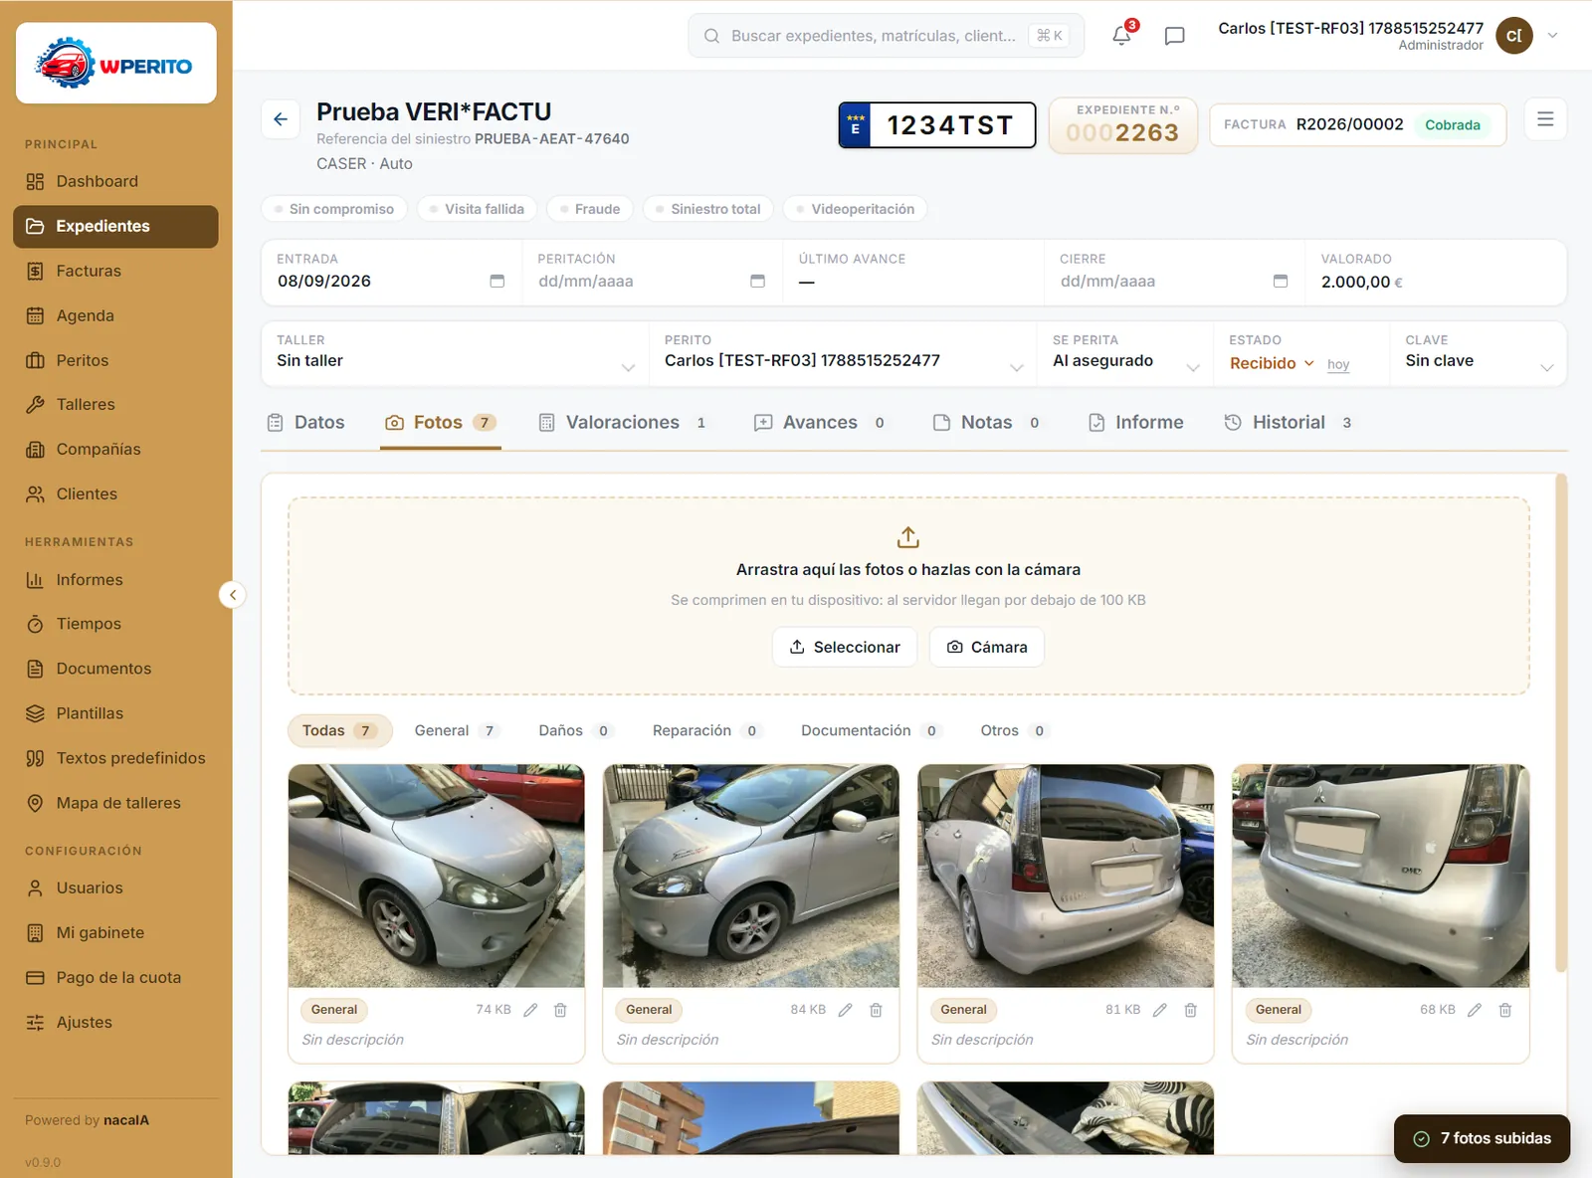Focus the search expedientes field
Viewport: 1592px width, 1178px height.
tap(886, 36)
